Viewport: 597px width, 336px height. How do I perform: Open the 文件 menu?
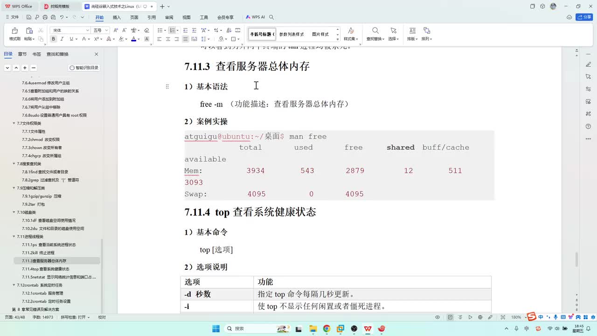13,17
